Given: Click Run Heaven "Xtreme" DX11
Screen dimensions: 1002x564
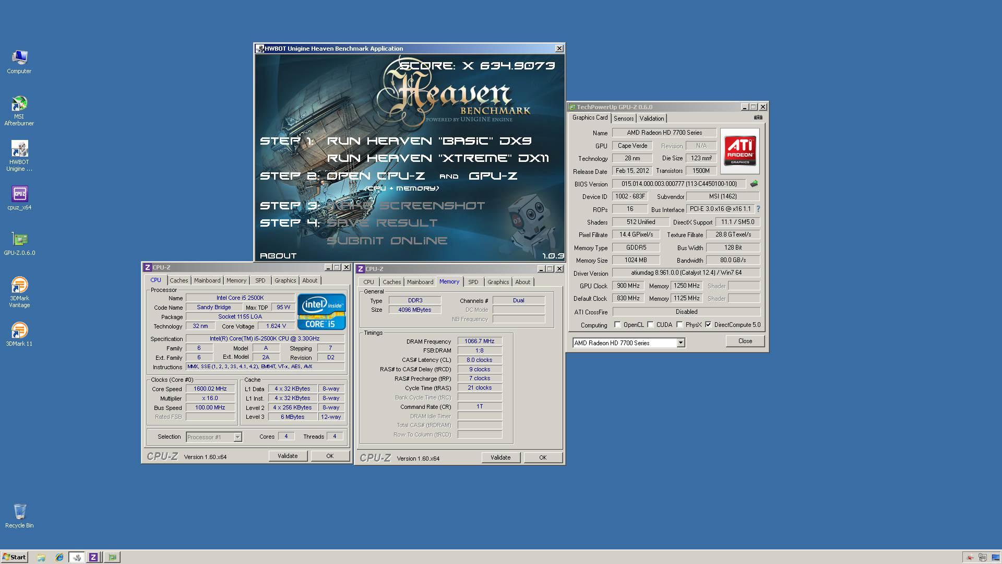Looking at the screenshot, I should pos(438,158).
